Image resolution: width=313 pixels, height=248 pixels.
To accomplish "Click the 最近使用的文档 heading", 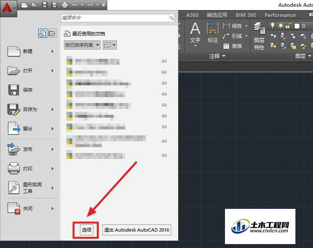I will tap(88, 34).
